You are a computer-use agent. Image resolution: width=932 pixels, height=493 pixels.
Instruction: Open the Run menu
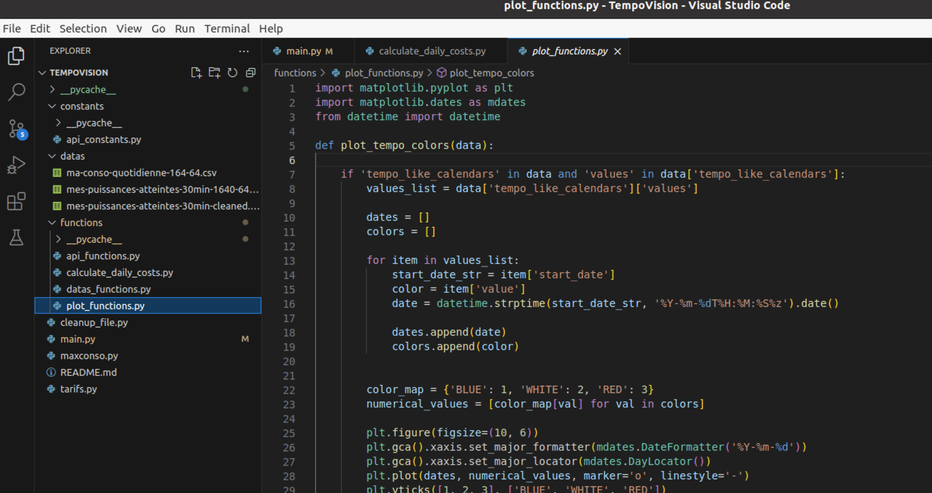185,29
